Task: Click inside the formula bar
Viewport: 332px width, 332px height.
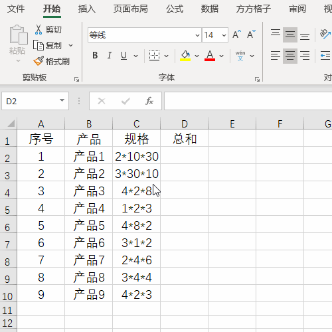Action: [248, 101]
